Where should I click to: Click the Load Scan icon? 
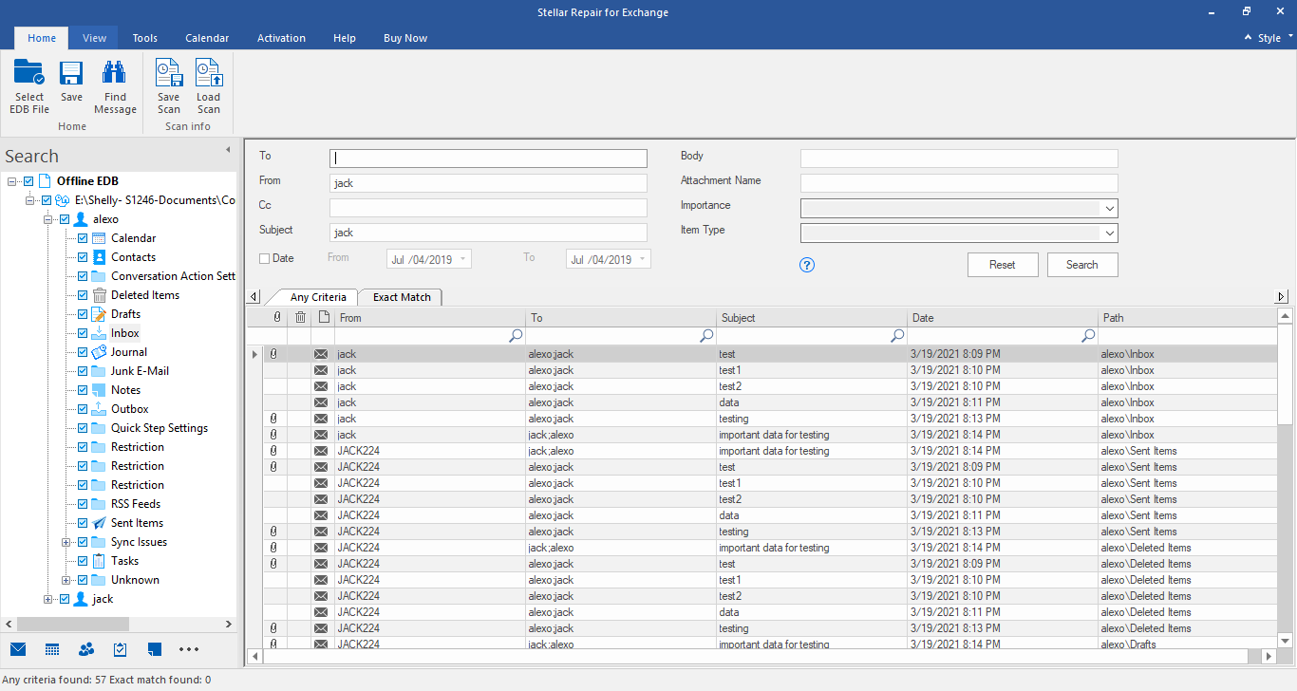coord(208,74)
